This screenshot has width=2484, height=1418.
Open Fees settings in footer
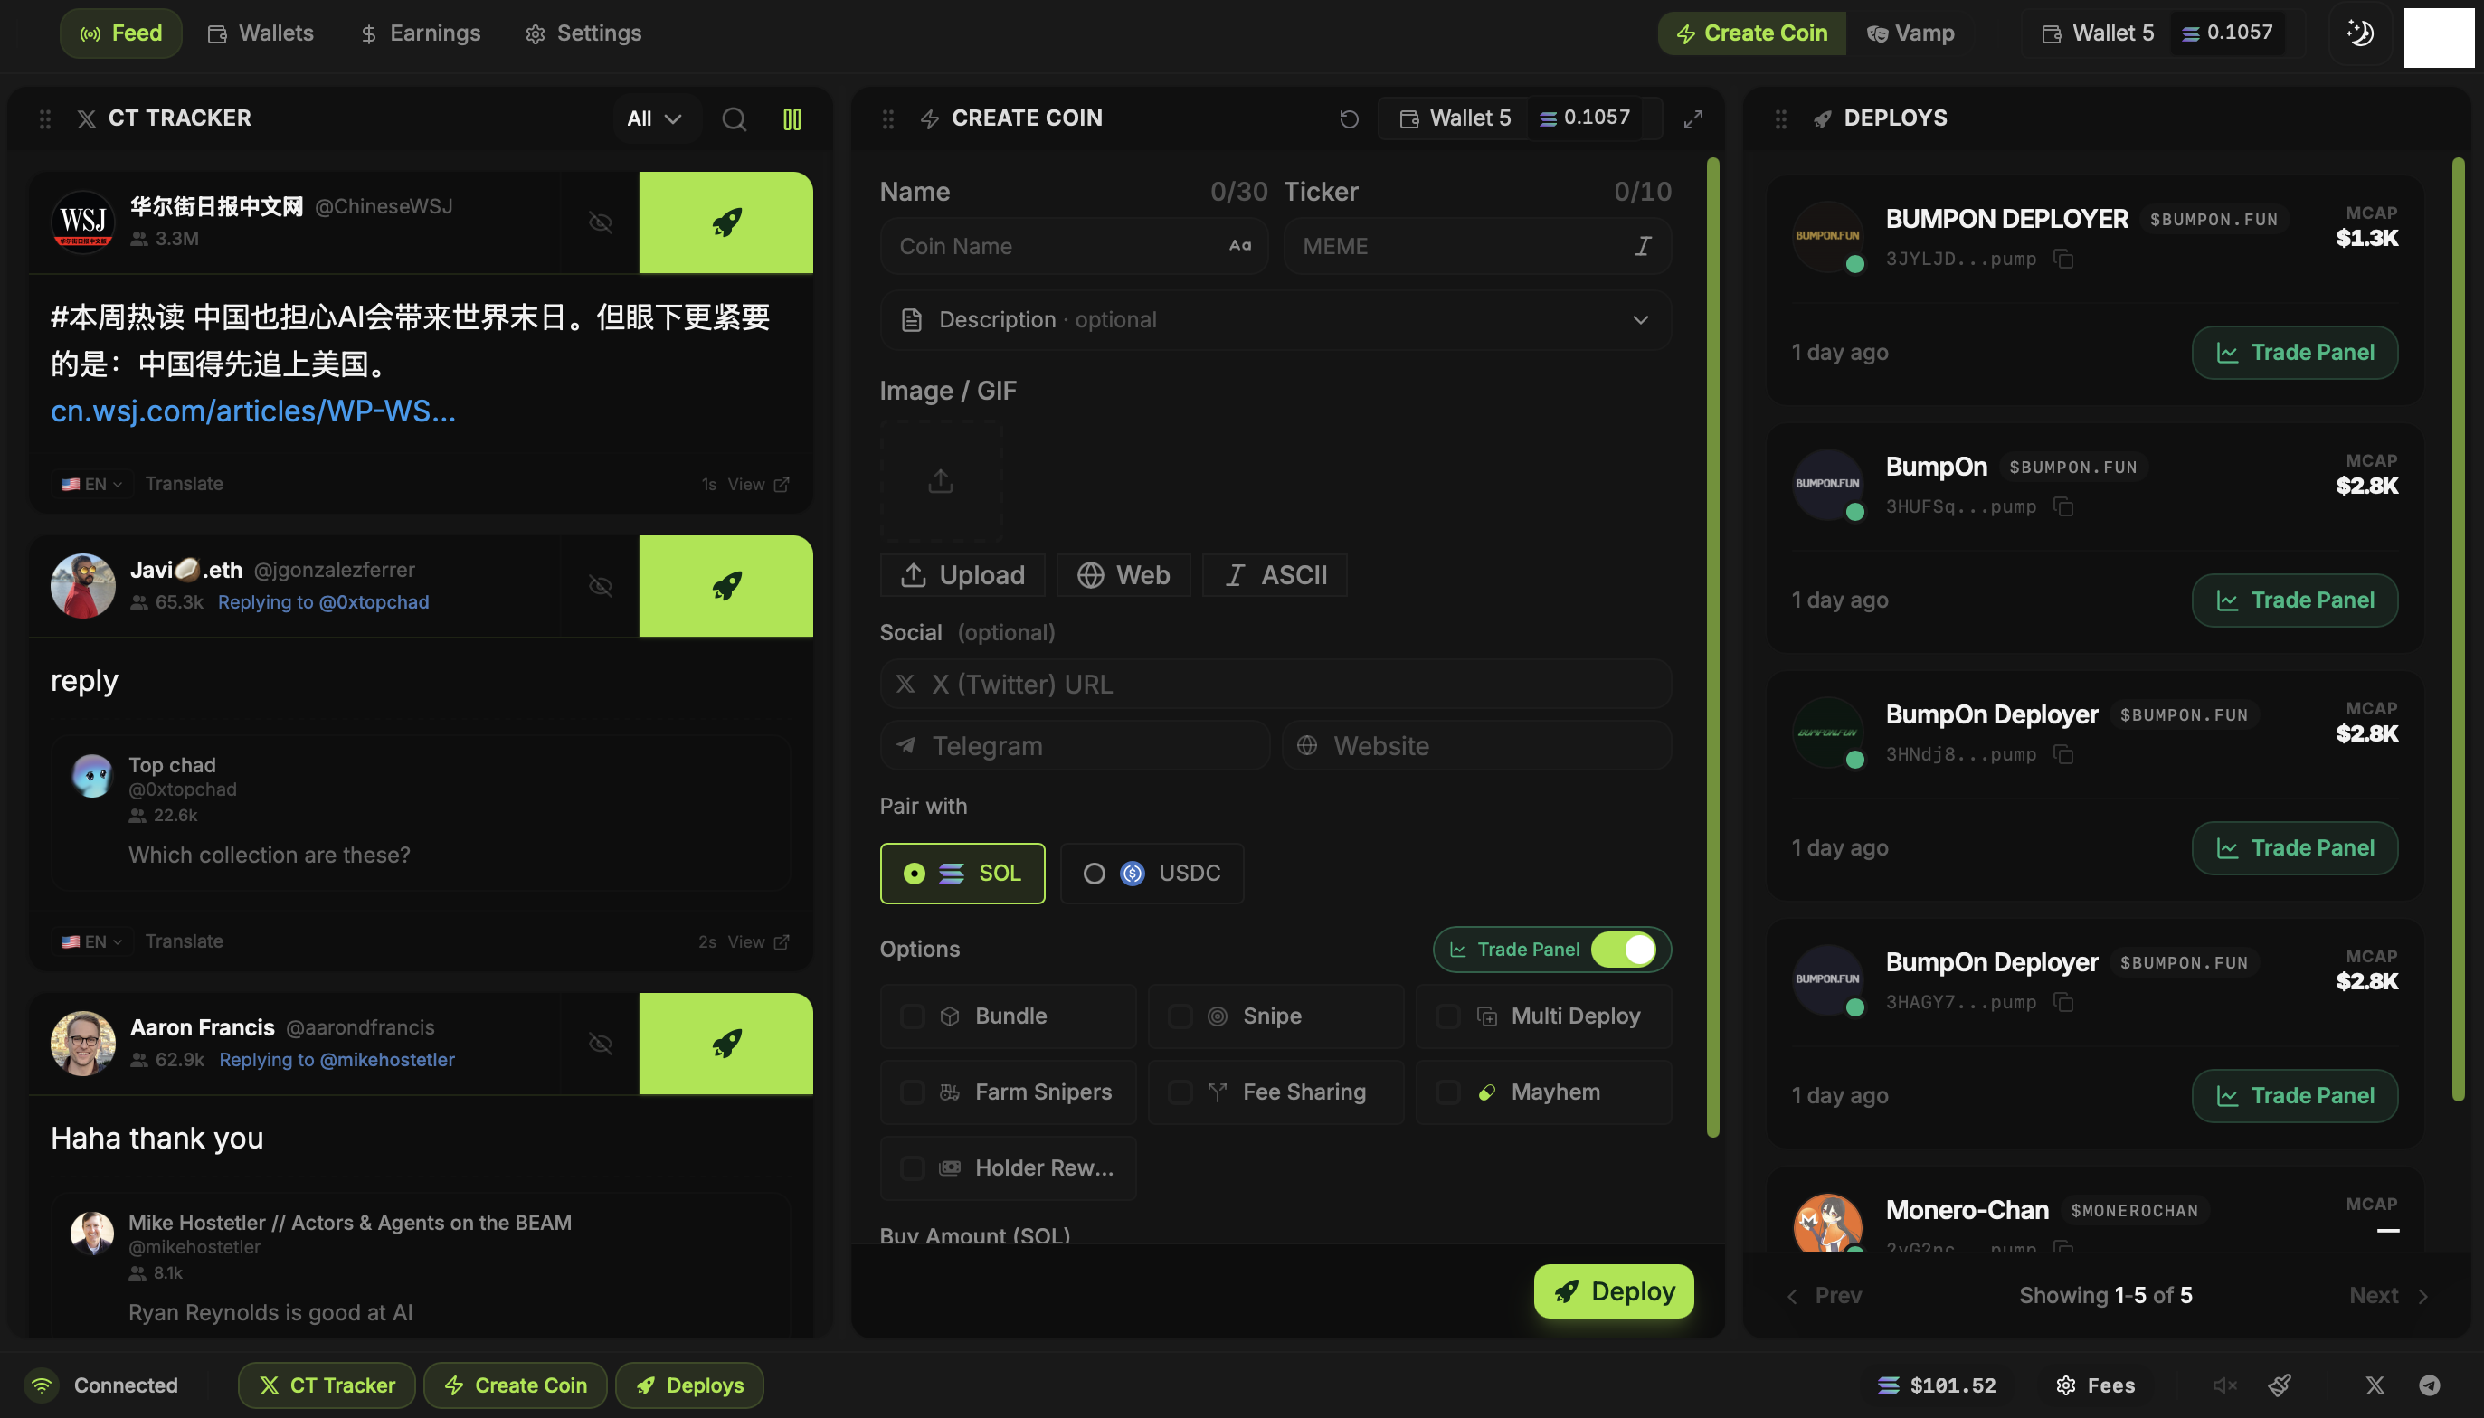point(2094,1385)
